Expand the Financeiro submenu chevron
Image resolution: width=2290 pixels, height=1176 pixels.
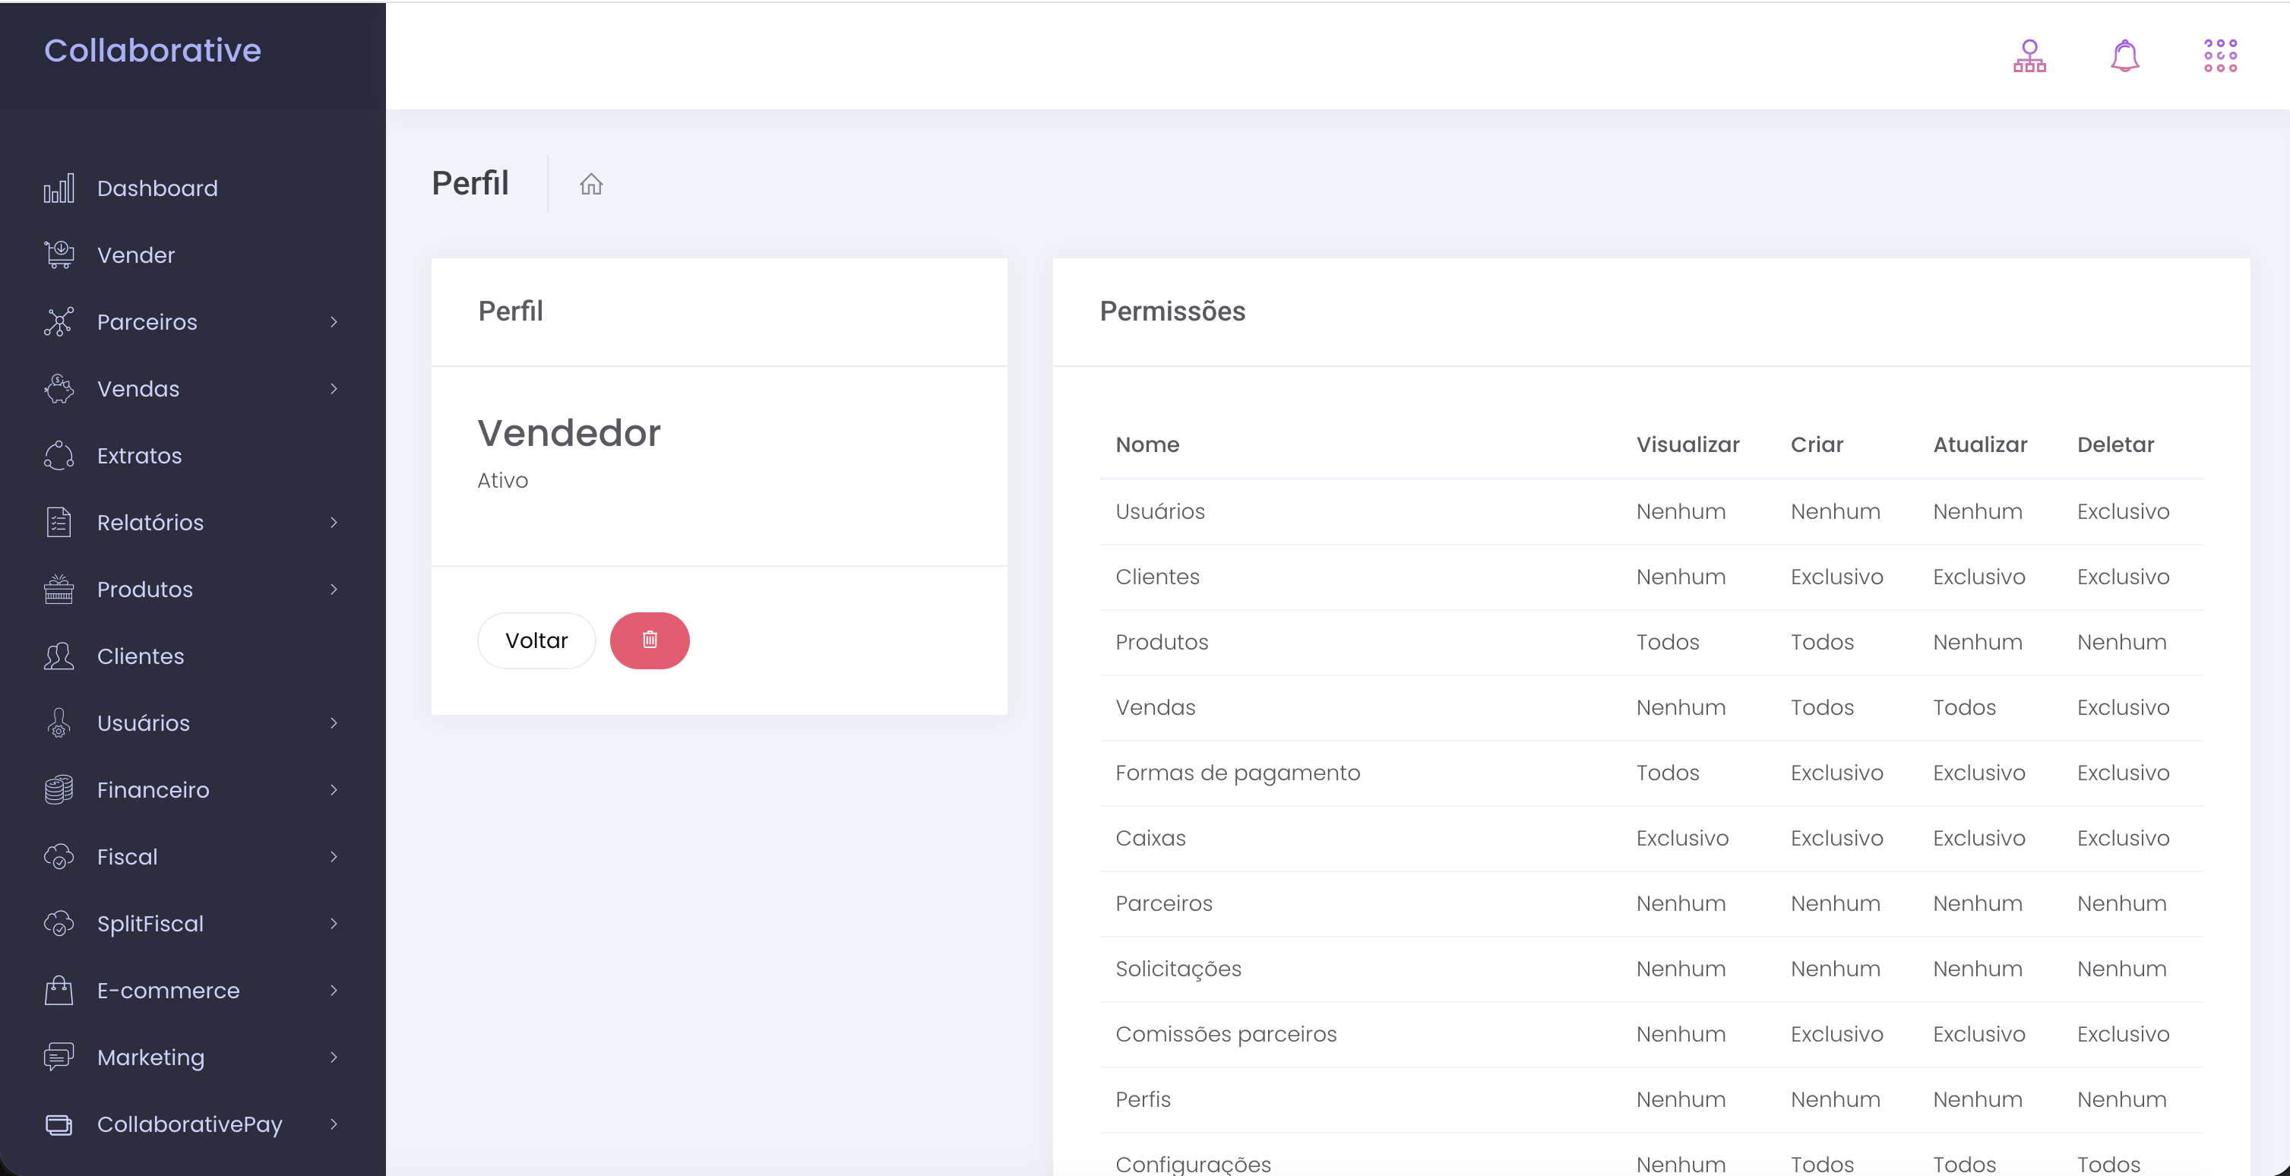334,789
